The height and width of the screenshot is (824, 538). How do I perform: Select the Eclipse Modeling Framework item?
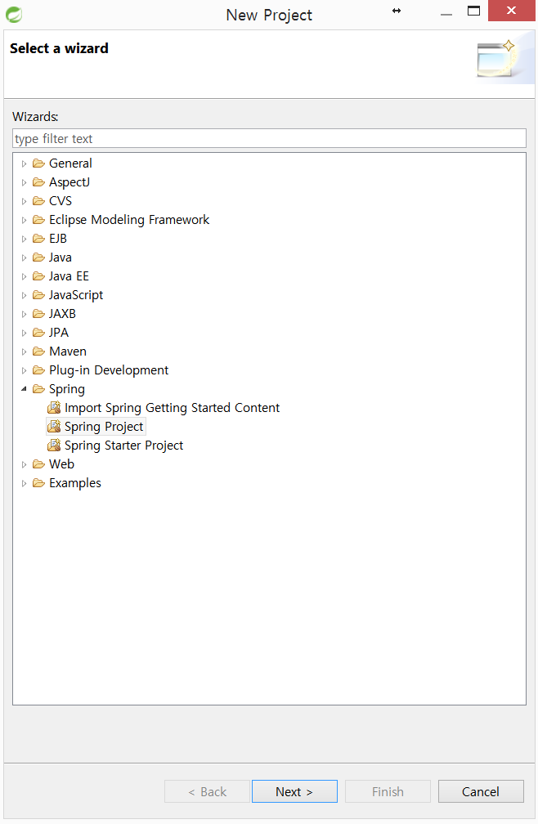128,220
